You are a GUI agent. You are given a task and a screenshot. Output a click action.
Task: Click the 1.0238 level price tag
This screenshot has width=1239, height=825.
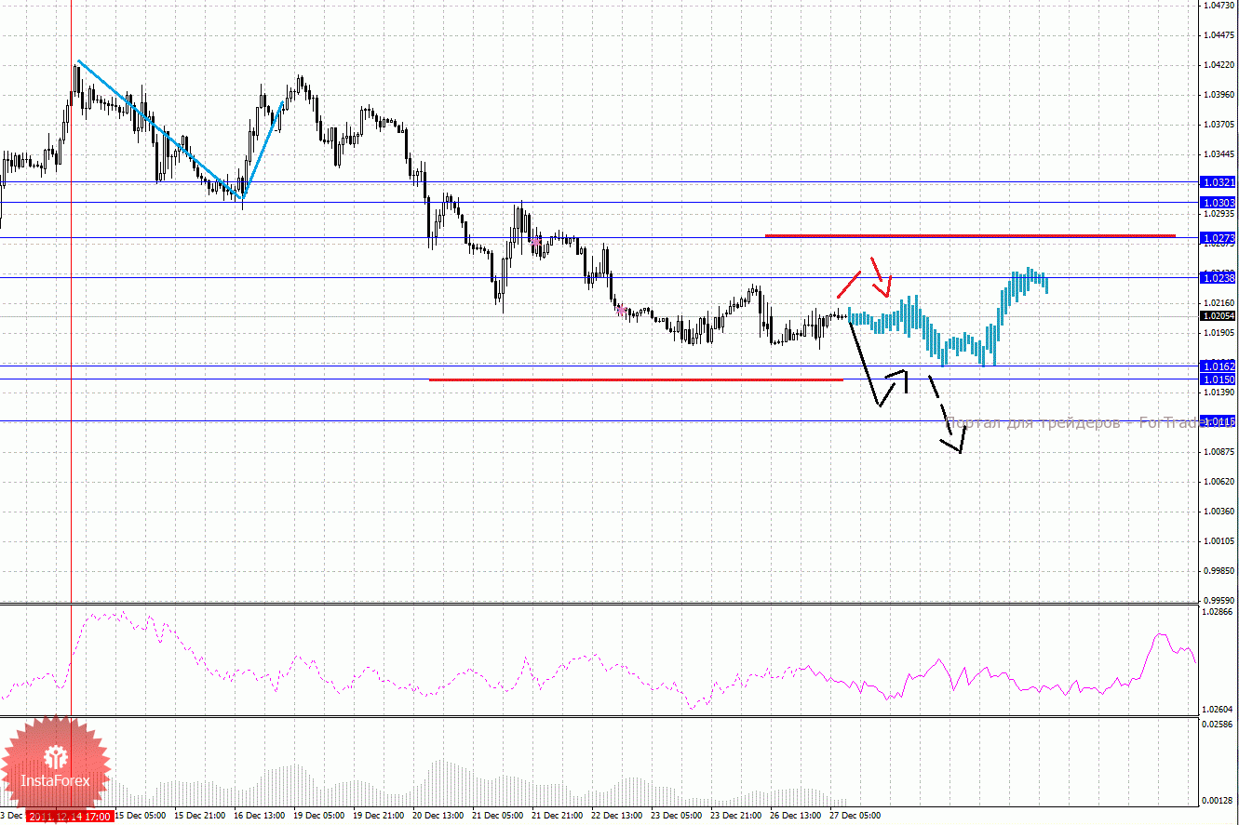click(1219, 278)
